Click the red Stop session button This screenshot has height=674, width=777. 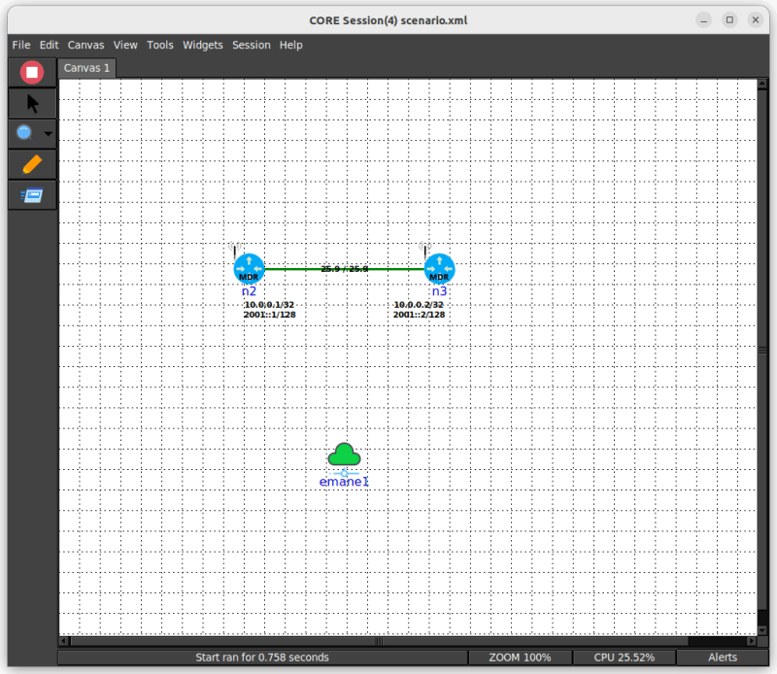click(30, 72)
